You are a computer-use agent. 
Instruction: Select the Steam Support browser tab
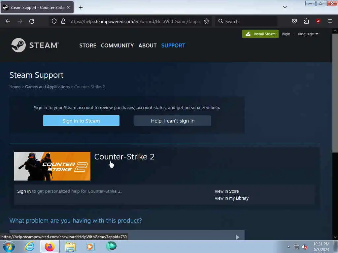point(37,7)
